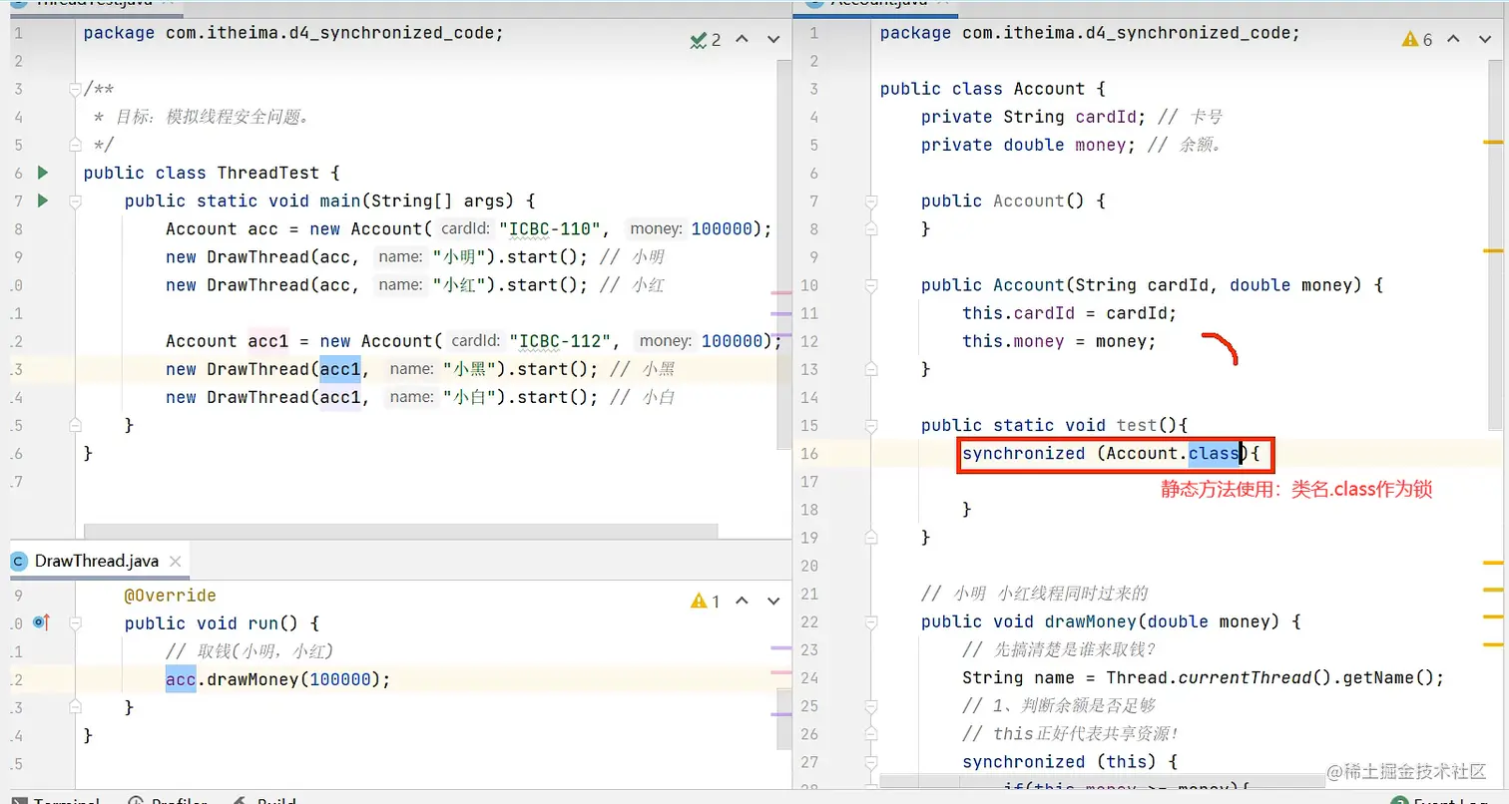
Task: Click the fold marker at the Javadoc closing */
Action: [x=75, y=145]
